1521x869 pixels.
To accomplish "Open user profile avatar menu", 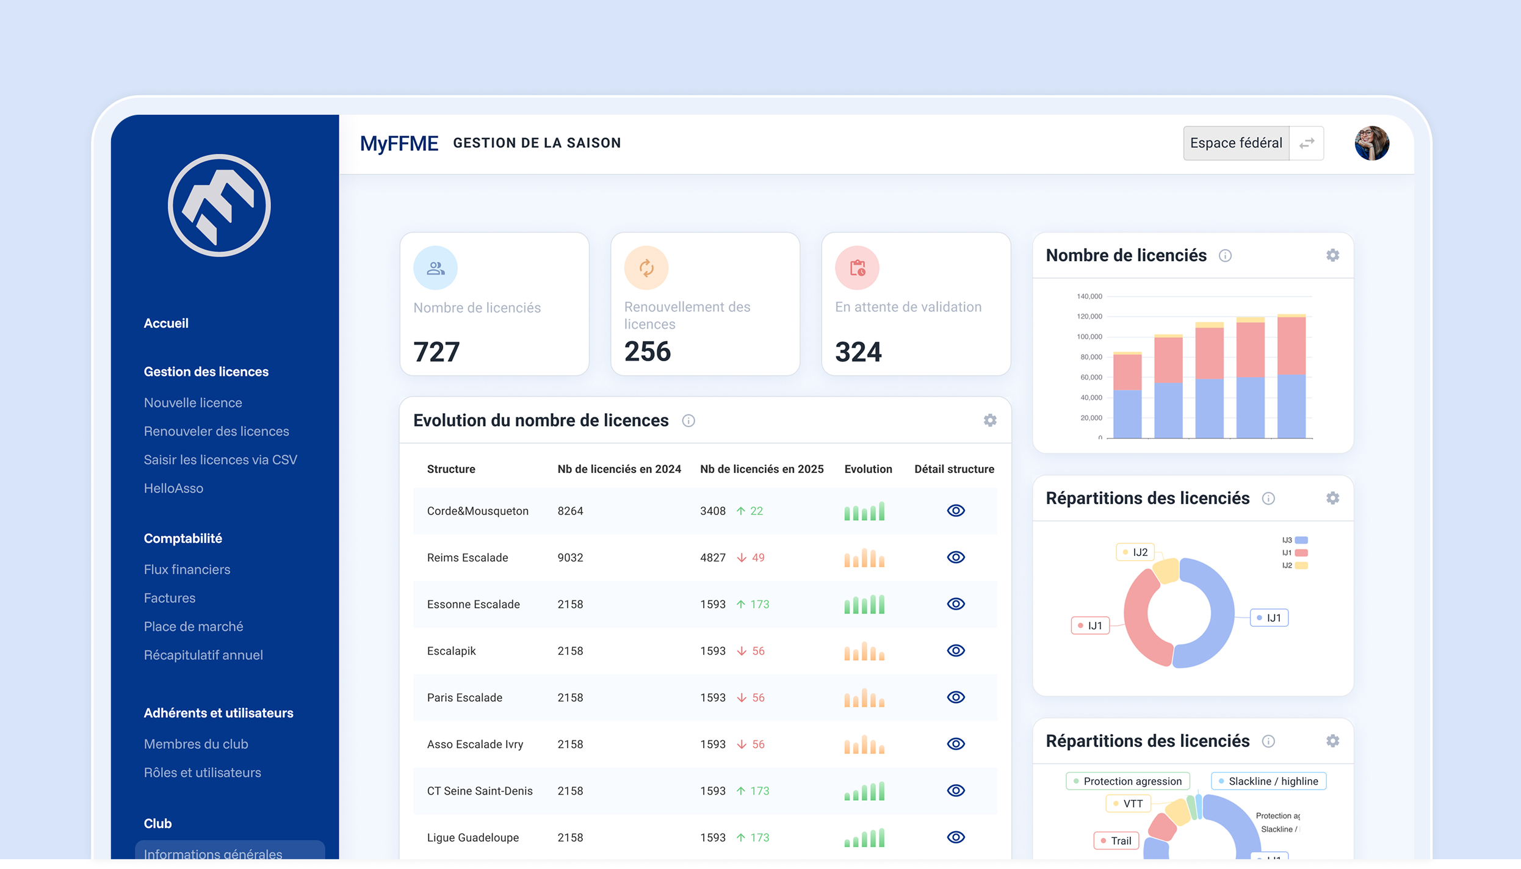I will 1371,143.
